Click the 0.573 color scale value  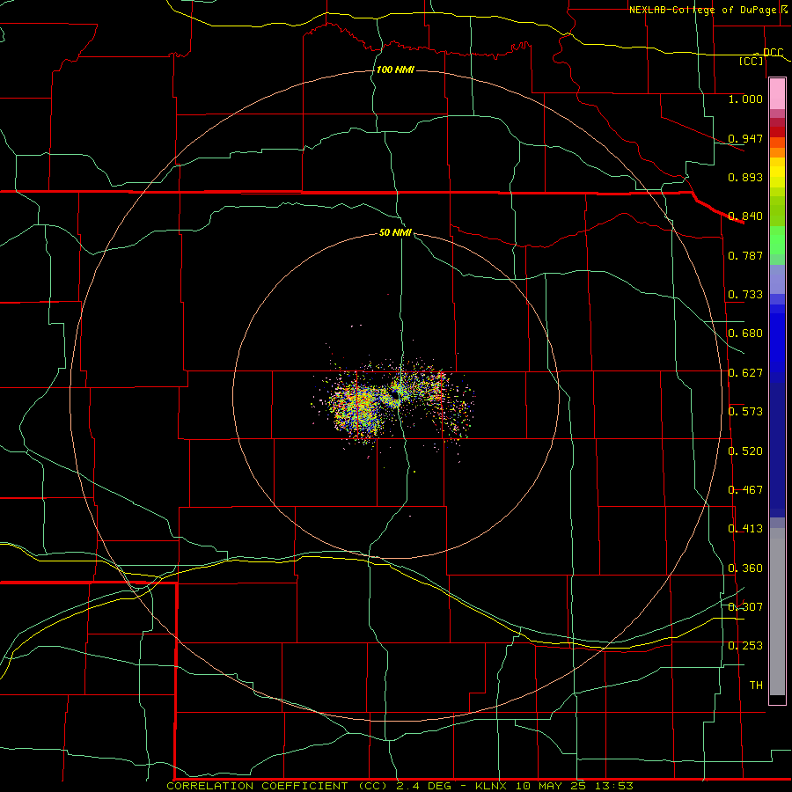coord(745,412)
